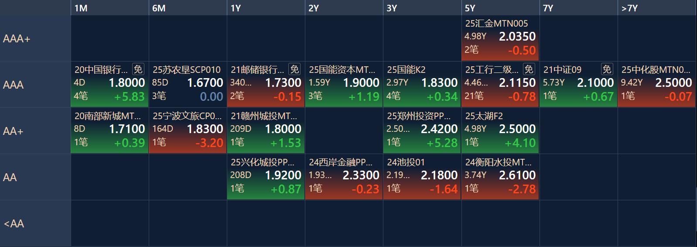Select the 2Y maturity column header

(344, 8)
